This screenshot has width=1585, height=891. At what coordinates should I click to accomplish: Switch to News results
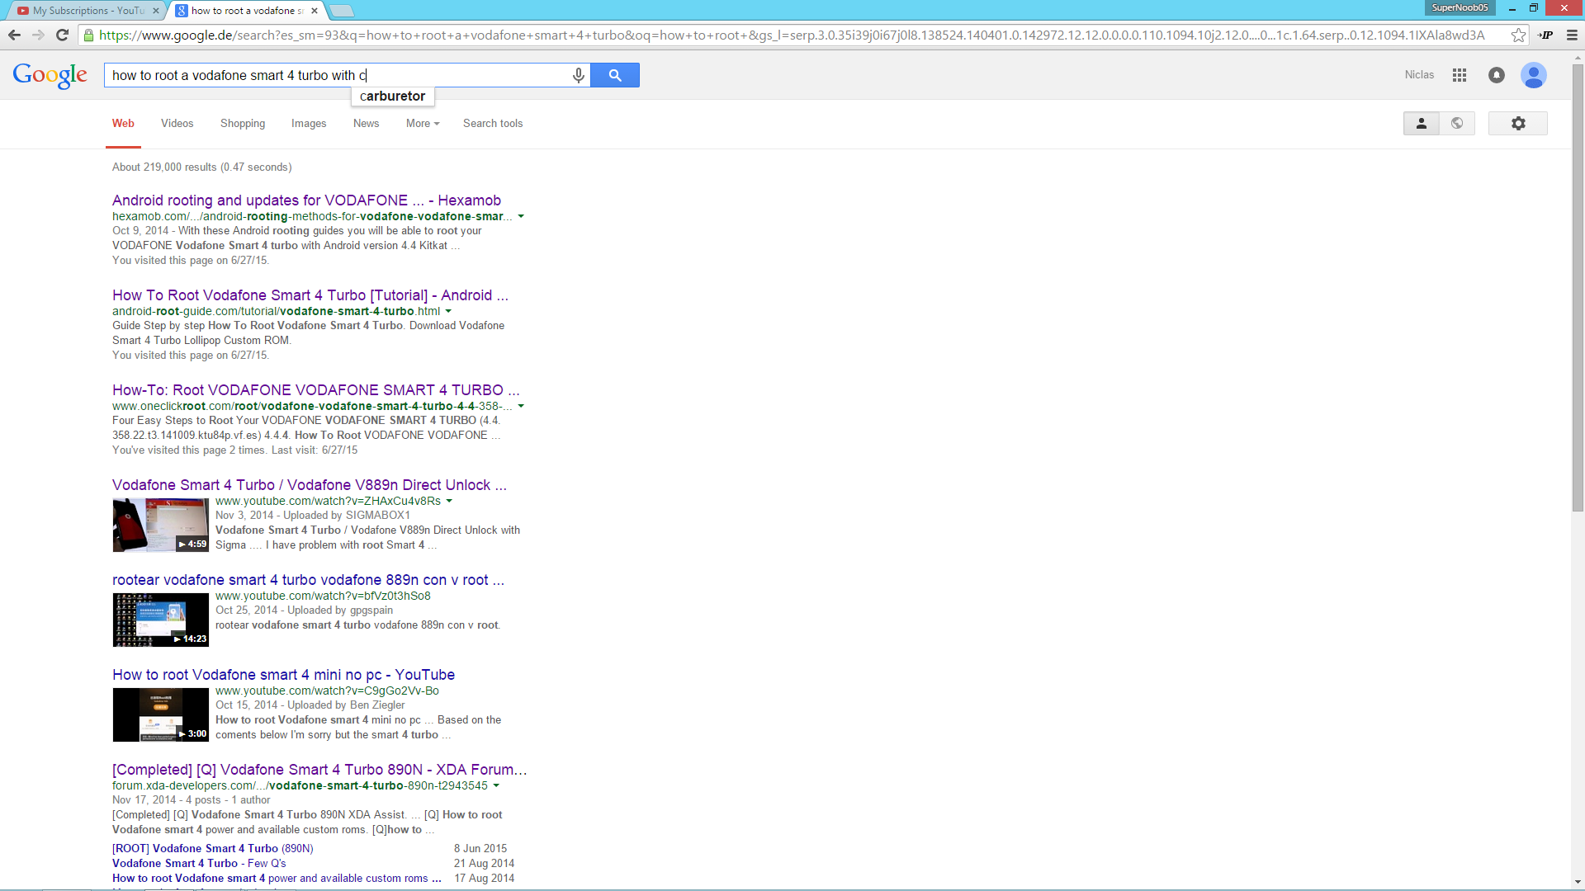[367, 123]
